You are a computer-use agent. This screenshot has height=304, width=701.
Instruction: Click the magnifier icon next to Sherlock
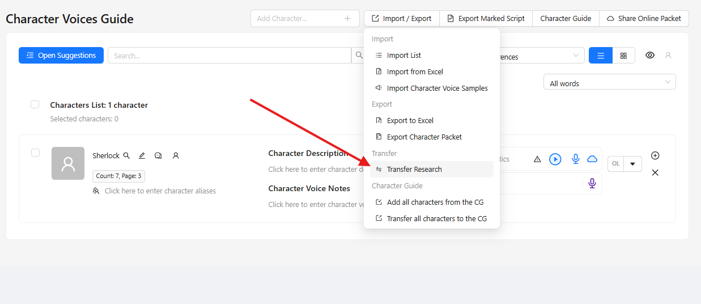[127, 155]
